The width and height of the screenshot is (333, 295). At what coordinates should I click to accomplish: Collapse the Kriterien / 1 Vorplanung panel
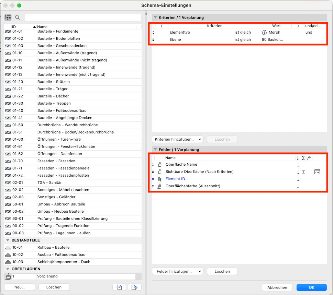(x=155, y=17)
